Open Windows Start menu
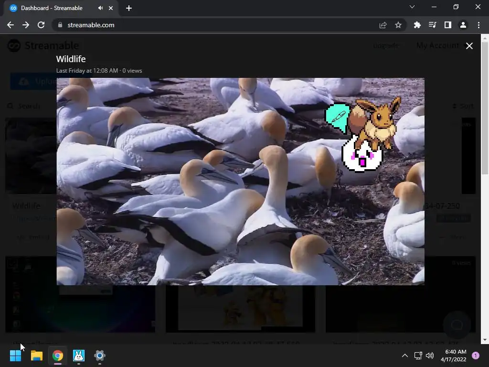The height and width of the screenshot is (367, 489). coord(15,356)
